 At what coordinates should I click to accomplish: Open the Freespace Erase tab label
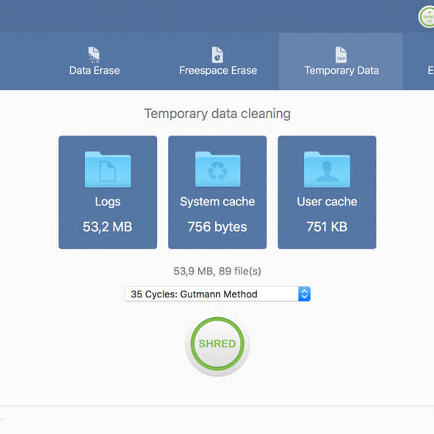tap(218, 71)
